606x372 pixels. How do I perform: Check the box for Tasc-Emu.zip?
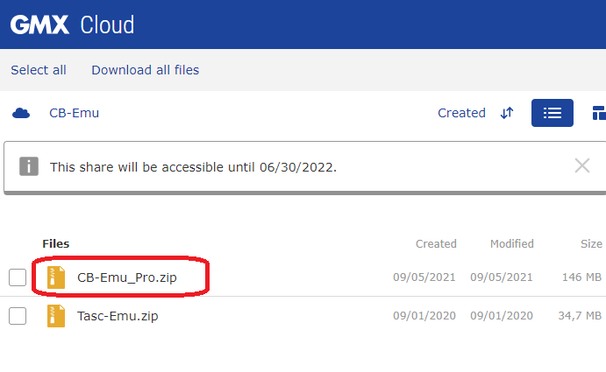(x=18, y=316)
